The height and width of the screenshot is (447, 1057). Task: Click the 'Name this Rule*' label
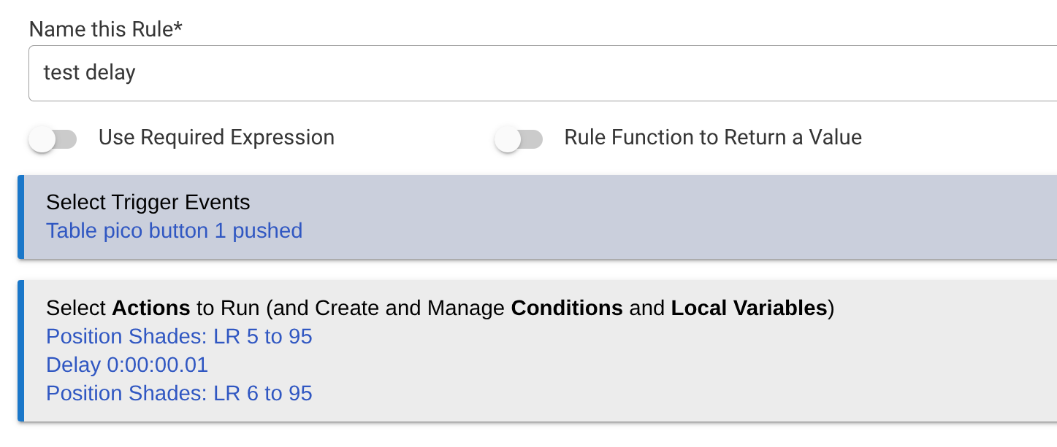tap(105, 29)
